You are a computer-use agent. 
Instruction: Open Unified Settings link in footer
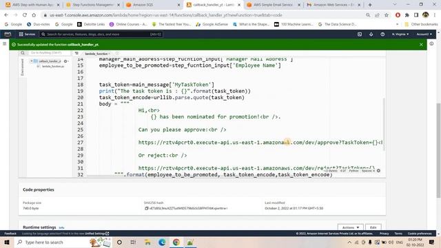97,234
